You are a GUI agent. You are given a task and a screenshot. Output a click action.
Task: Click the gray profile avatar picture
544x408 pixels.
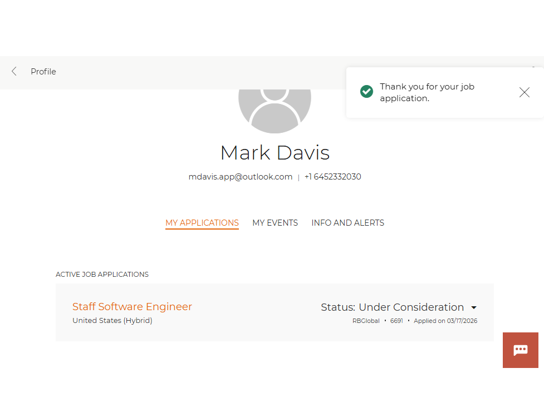click(275, 110)
